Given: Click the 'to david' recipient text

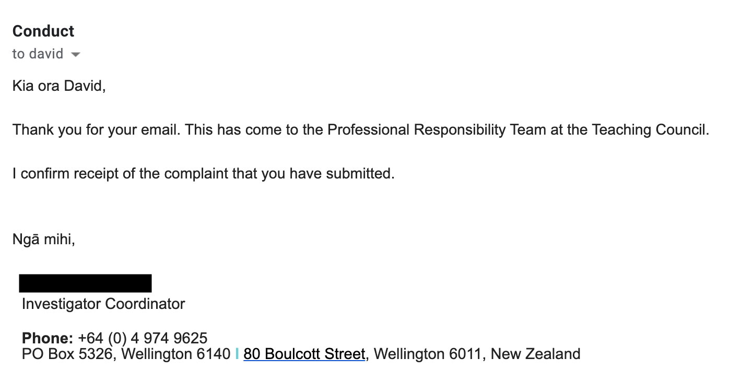Looking at the screenshot, I should click(38, 54).
